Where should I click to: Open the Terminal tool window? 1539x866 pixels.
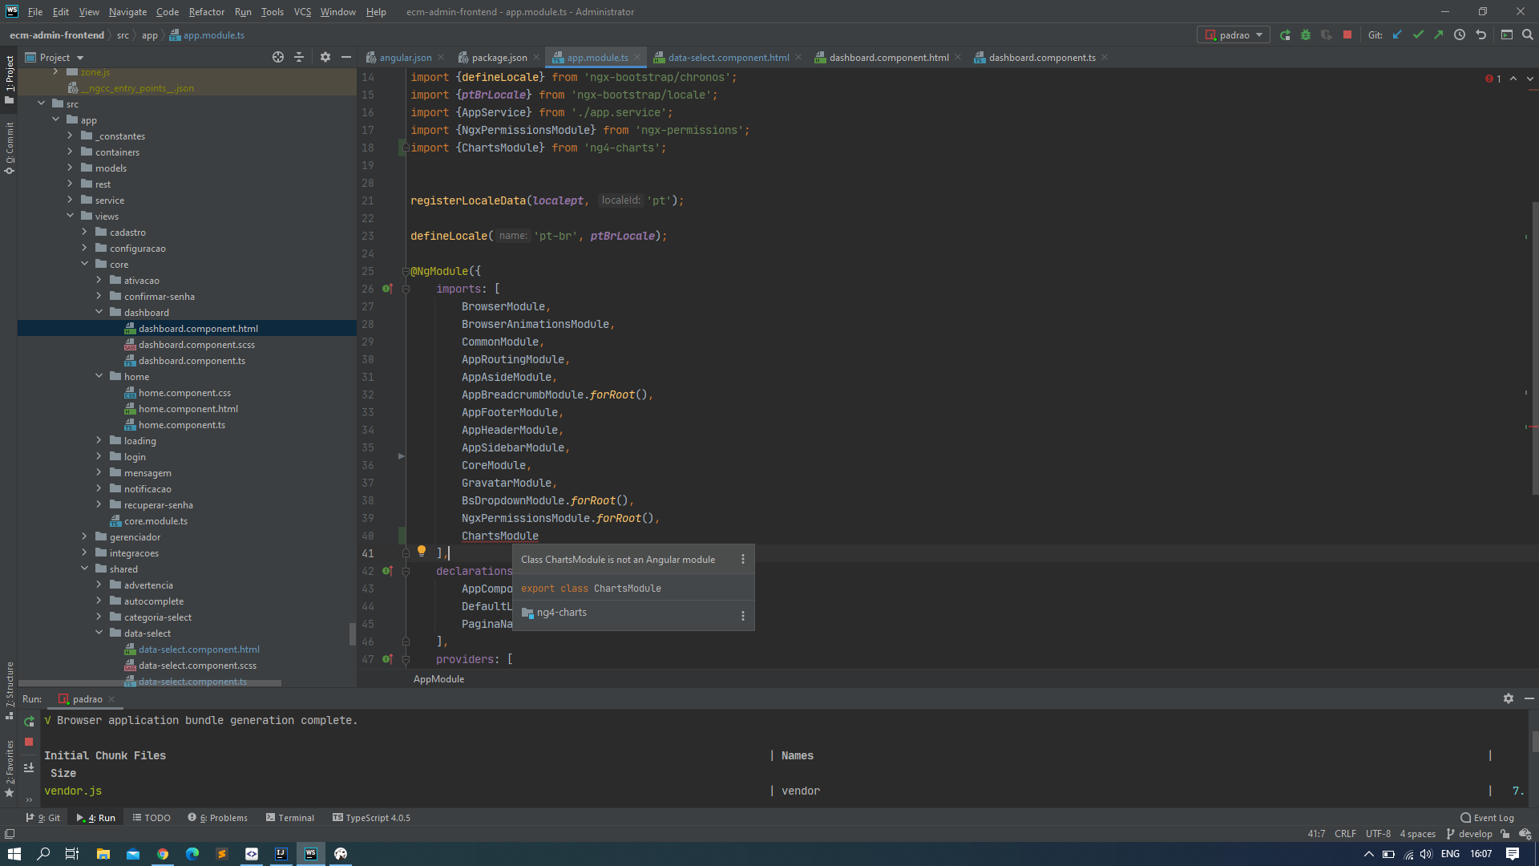(289, 818)
